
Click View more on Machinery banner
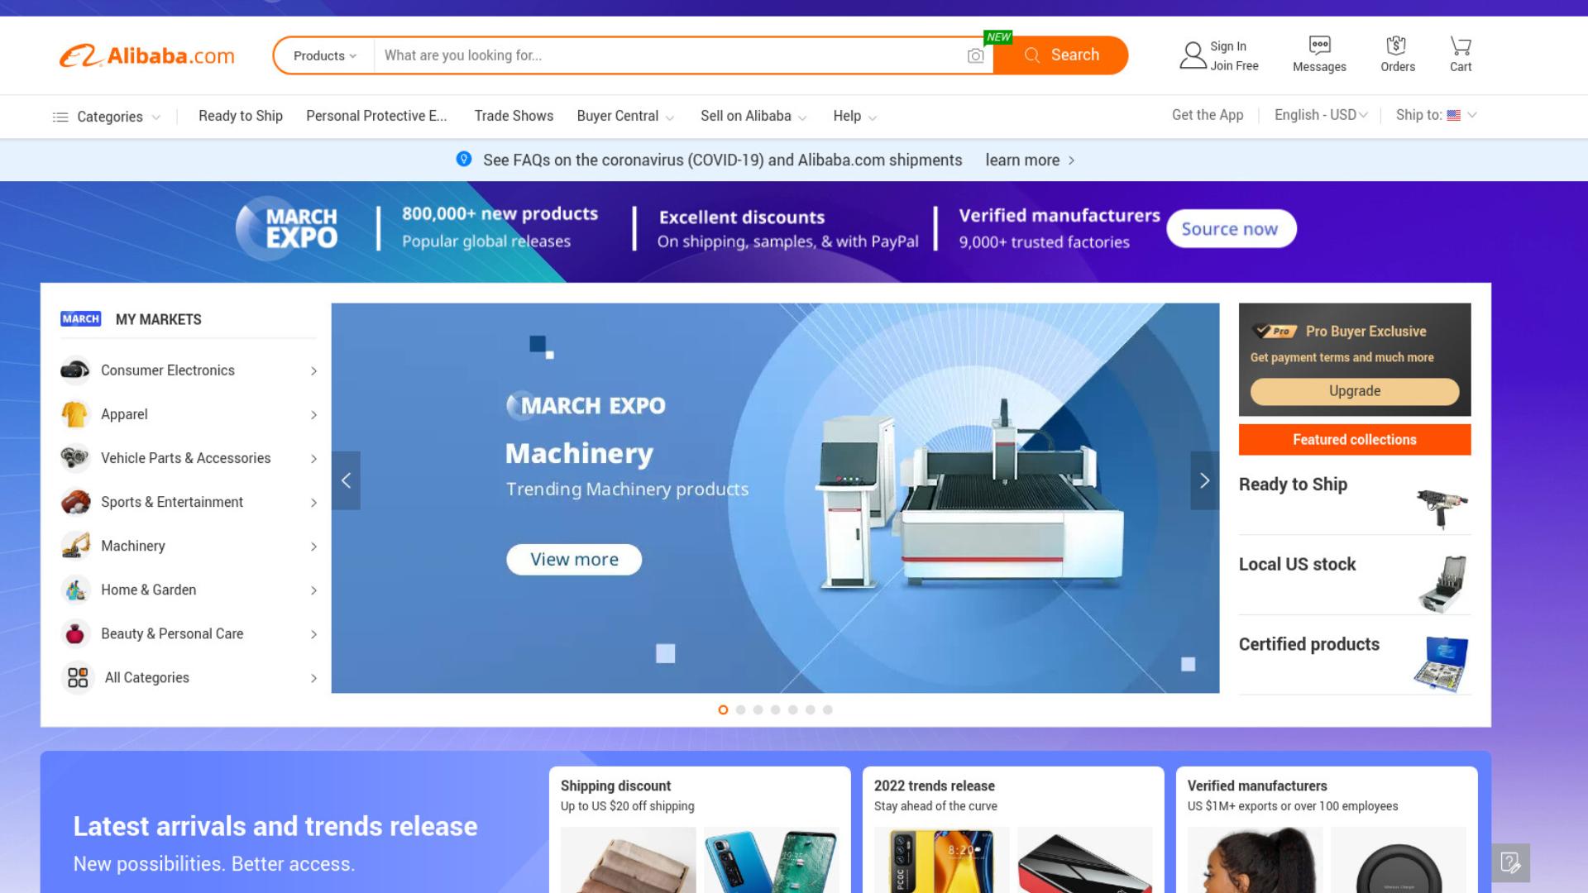pyautogui.click(x=574, y=560)
